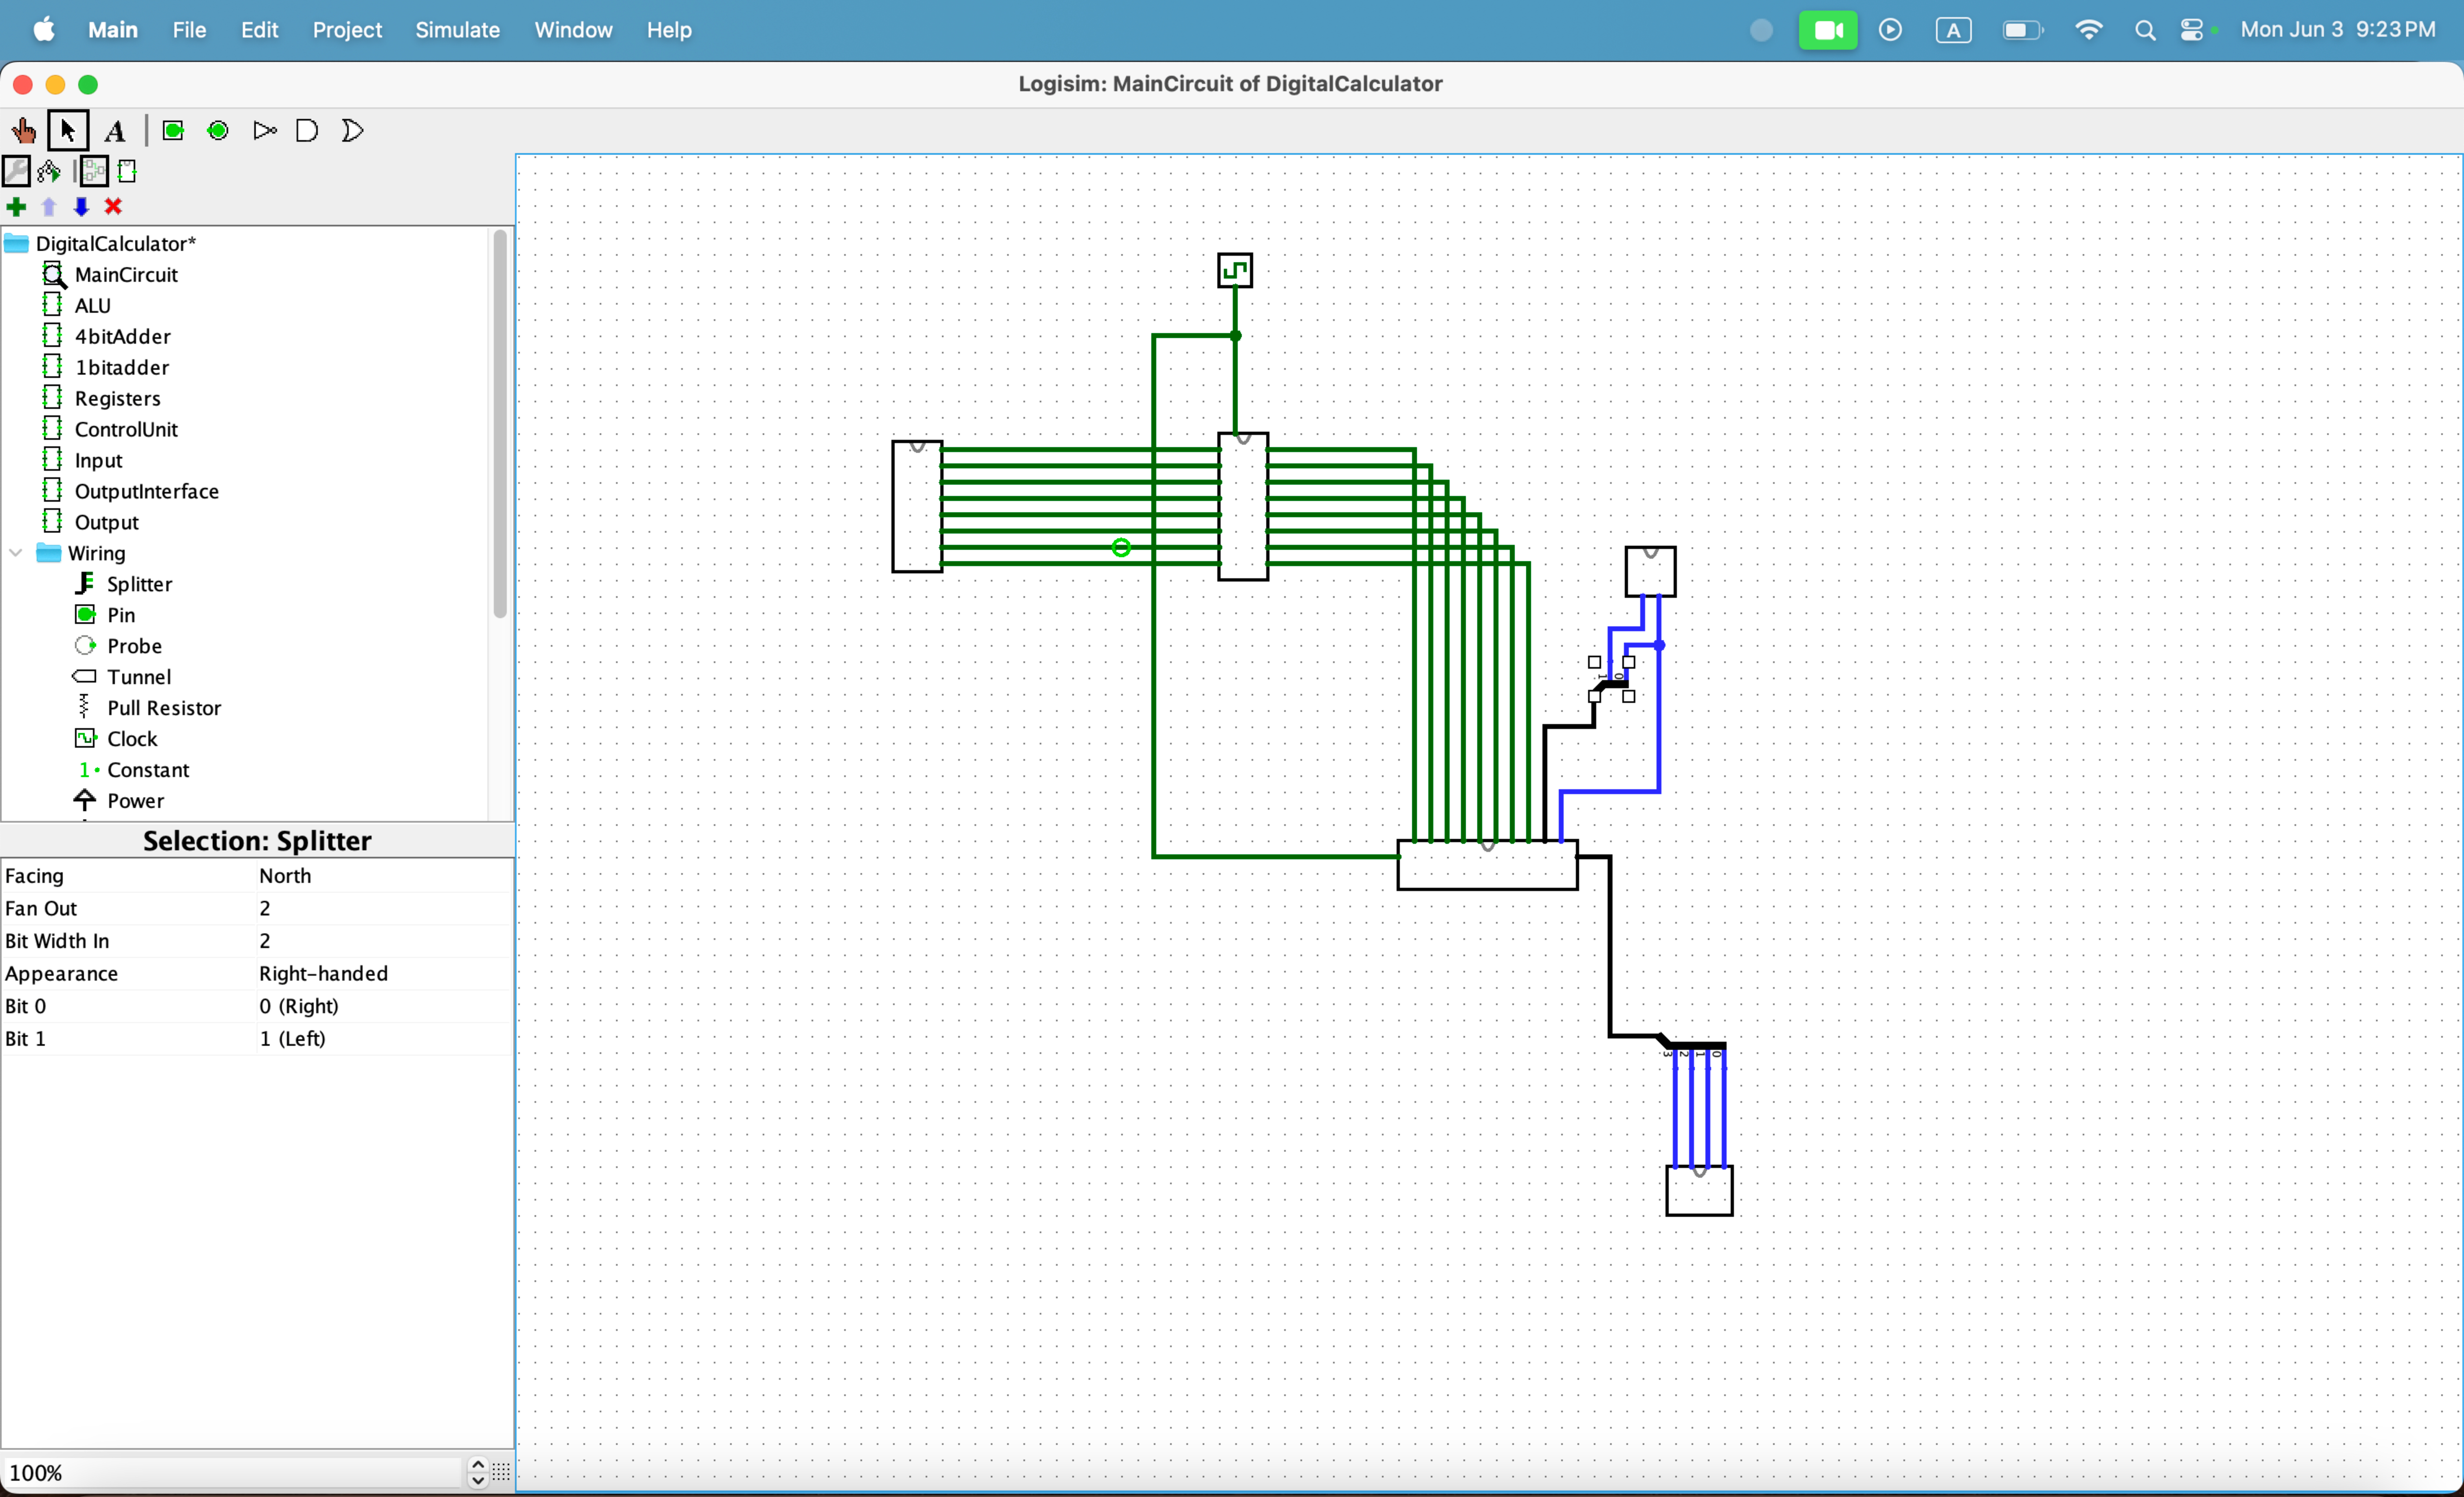This screenshot has width=2464, height=1497.
Task: Switch to edit circuit appearance view
Action: 128,172
